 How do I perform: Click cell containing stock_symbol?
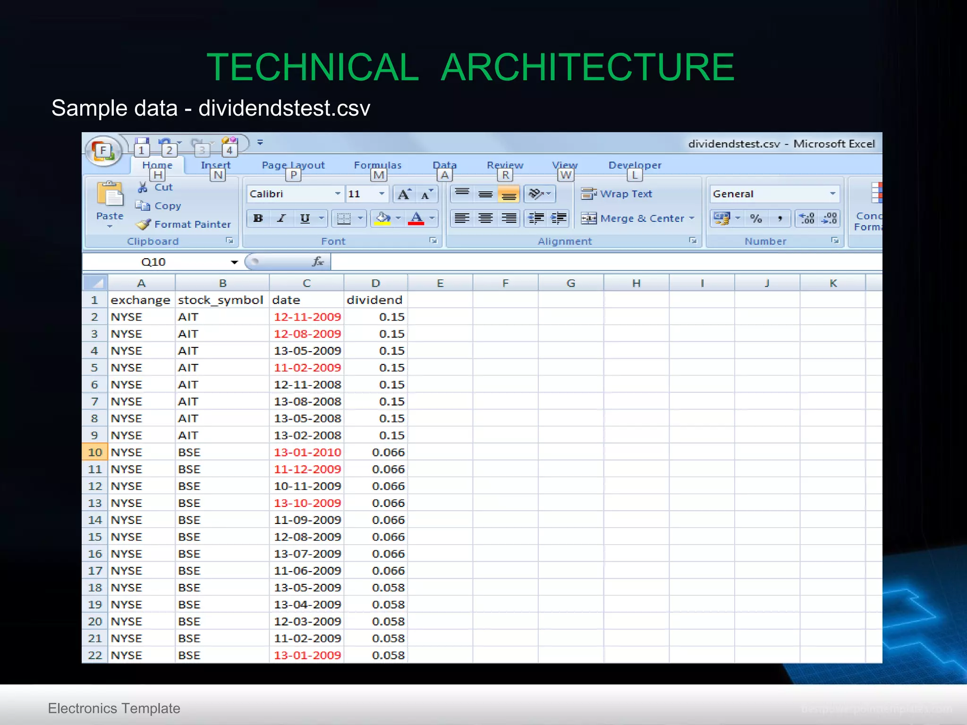pos(222,300)
